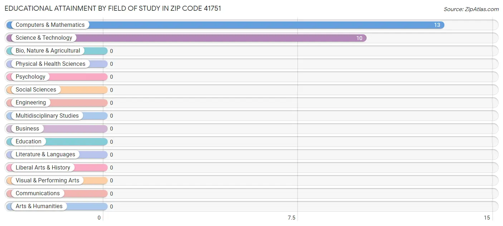
Task: Click the 0 value beside Literature & Languages
Action: coord(112,155)
